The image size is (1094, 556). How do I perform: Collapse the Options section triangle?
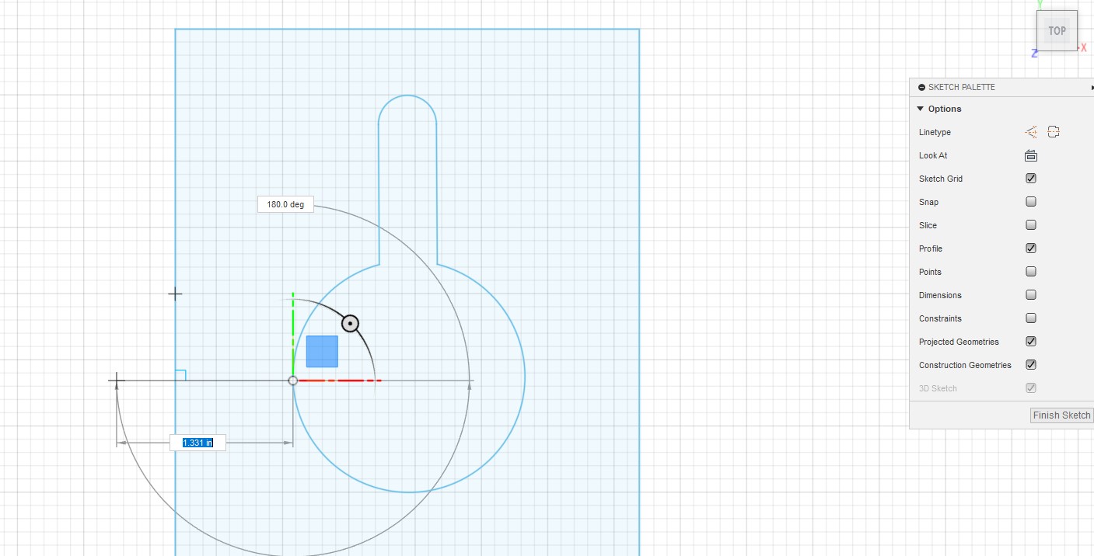[x=921, y=109]
